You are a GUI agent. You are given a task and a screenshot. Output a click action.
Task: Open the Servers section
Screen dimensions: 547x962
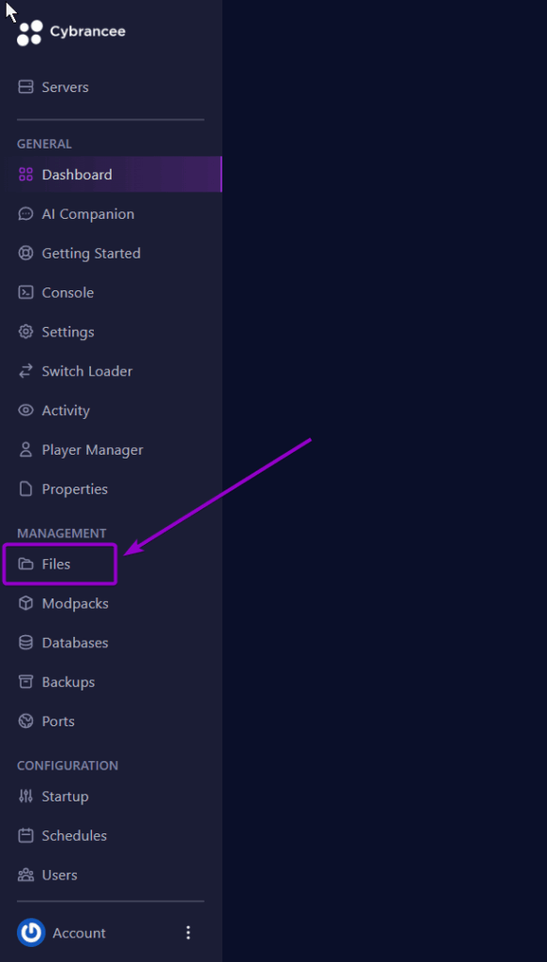[65, 86]
